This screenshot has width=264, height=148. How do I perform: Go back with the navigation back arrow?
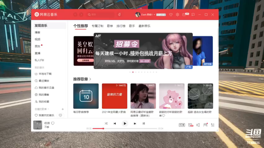click(75, 14)
